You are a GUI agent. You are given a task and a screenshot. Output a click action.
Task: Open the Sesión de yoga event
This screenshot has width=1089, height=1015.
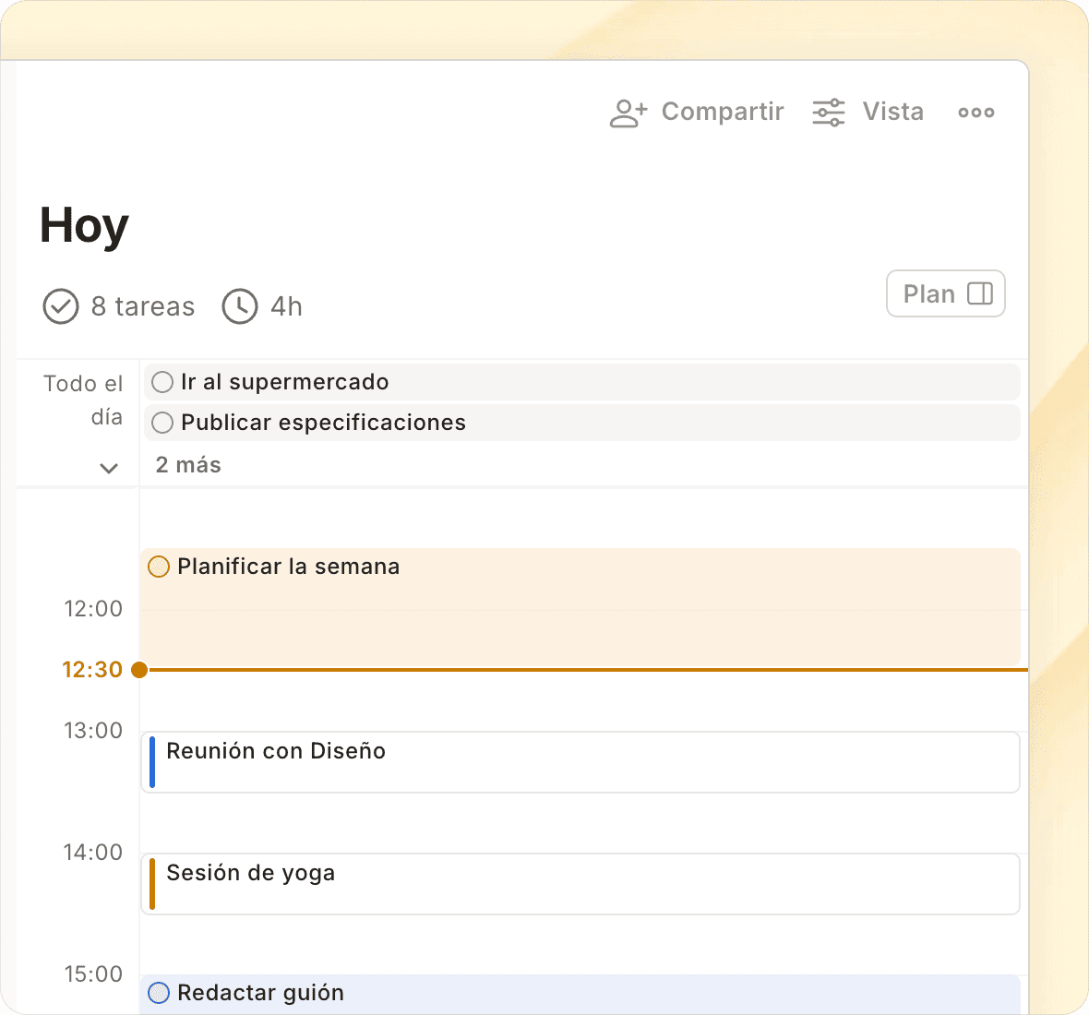(581, 884)
